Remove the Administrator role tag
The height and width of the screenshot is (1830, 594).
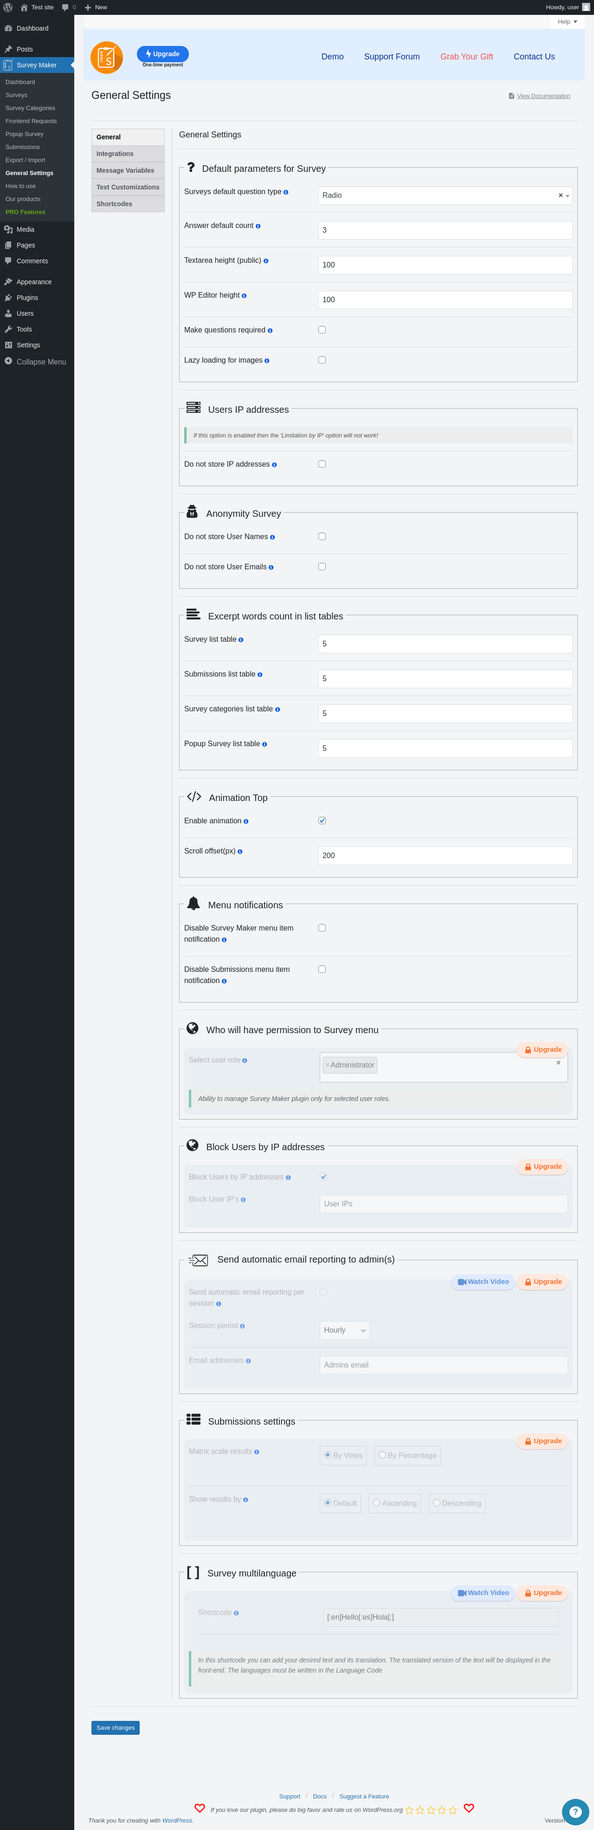tap(327, 1065)
